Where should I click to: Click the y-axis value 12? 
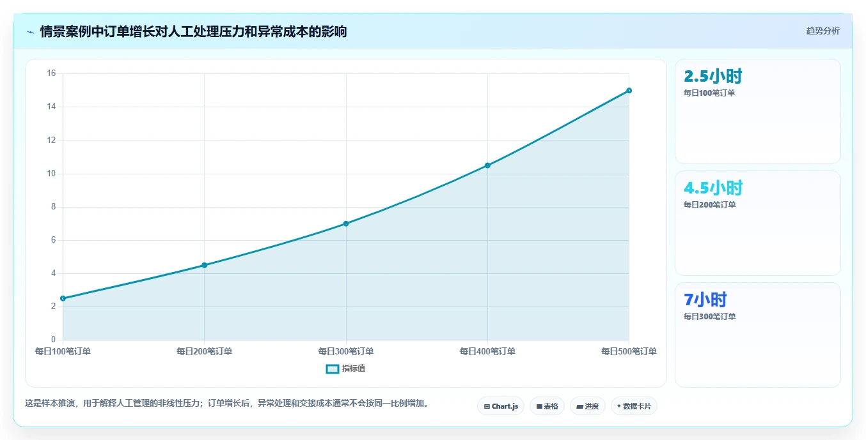coord(51,140)
